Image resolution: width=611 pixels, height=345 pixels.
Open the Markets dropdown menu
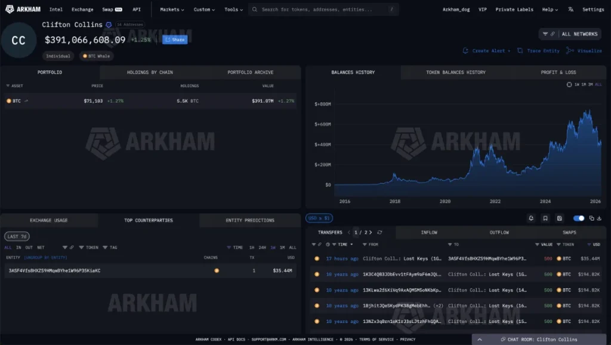click(x=172, y=10)
